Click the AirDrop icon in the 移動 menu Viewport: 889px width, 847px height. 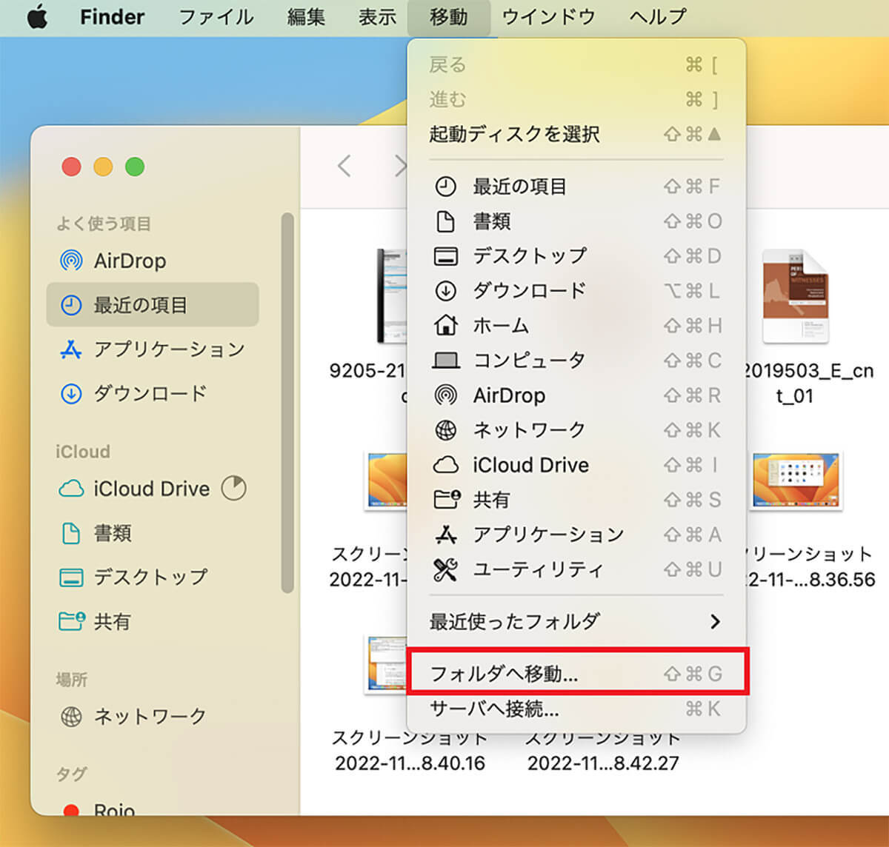tap(445, 395)
